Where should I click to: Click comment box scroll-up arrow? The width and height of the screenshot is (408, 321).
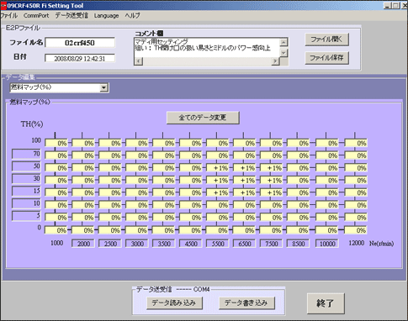point(283,43)
